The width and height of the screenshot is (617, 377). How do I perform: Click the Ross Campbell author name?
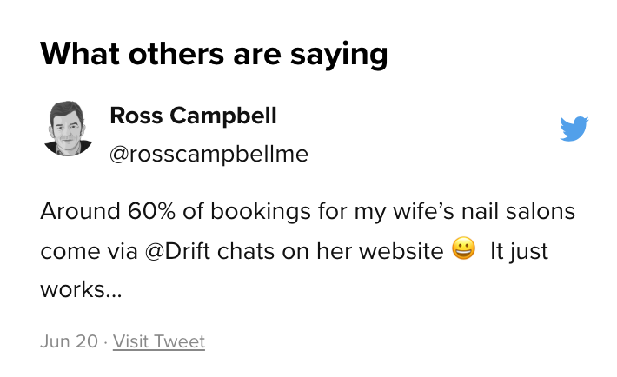193,116
